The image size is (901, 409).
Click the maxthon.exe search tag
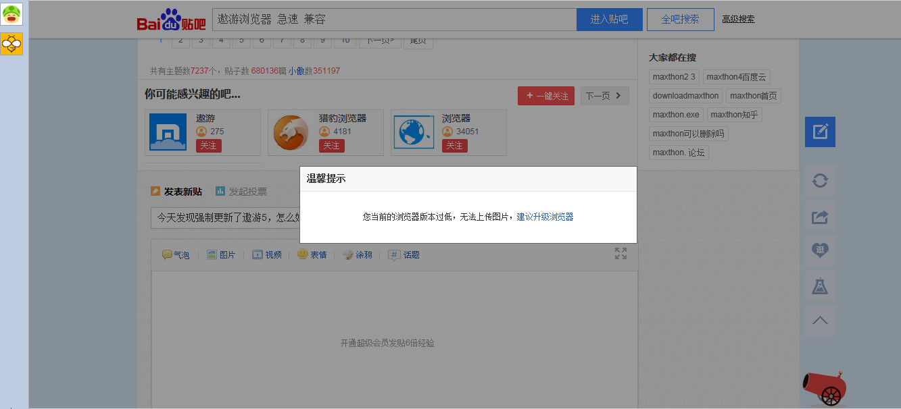(x=676, y=115)
